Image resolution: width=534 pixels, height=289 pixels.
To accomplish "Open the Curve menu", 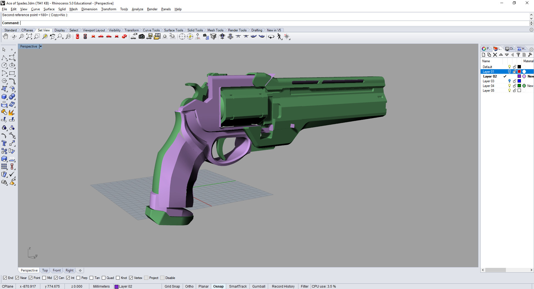I will (x=35, y=9).
